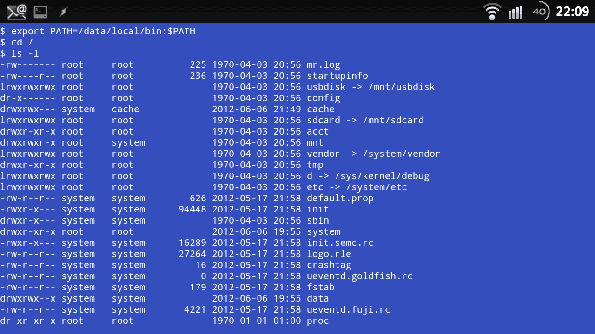Select the init.semc.rc file name
Image resolution: width=595 pixels, height=334 pixels.
pyautogui.click(x=340, y=243)
